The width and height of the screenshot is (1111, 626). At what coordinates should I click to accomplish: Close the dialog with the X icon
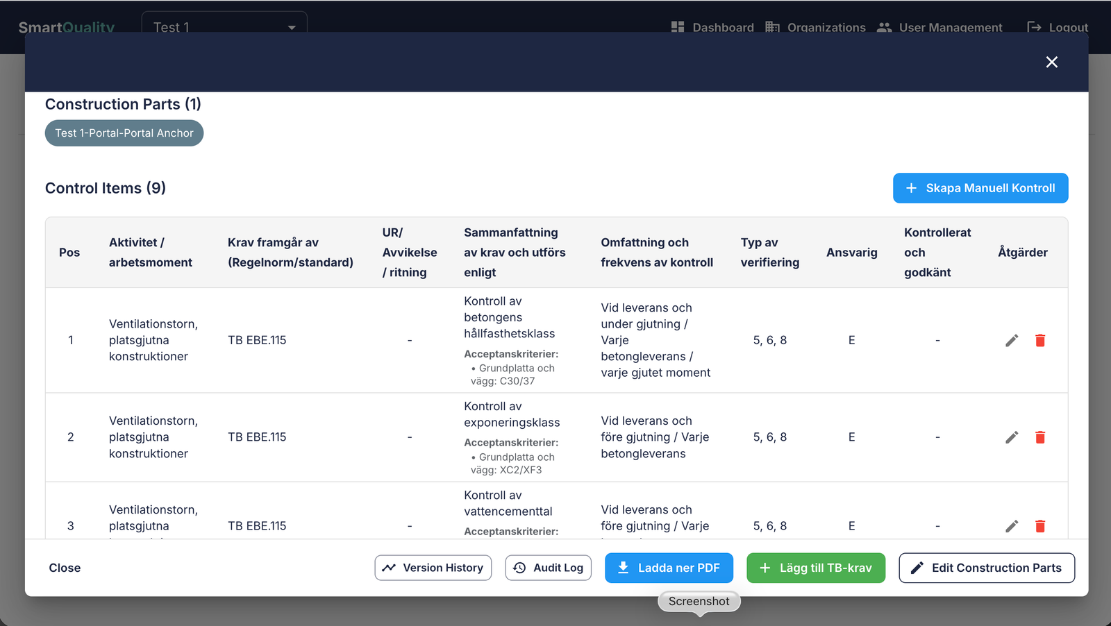coord(1052,62)
